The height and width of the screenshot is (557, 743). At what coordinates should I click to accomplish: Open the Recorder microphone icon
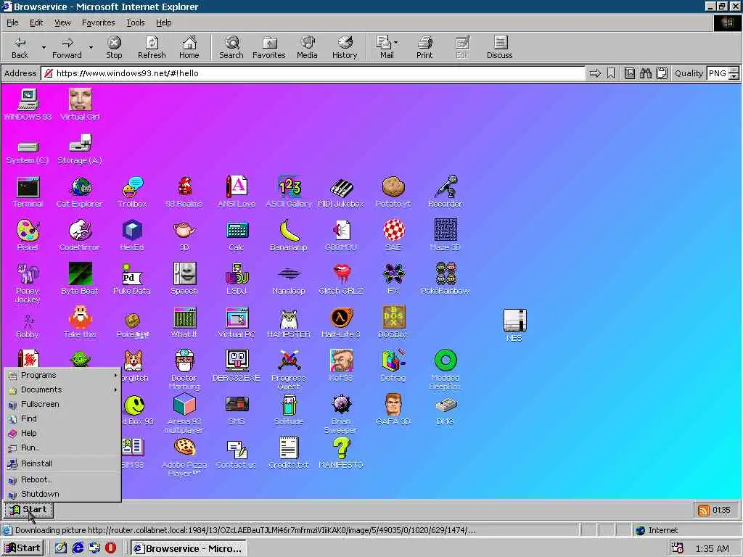[x=445, y=191]
